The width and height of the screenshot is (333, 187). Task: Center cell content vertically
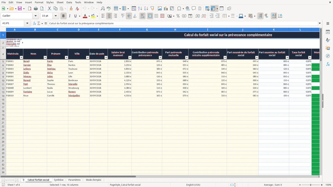pos(129,16)
